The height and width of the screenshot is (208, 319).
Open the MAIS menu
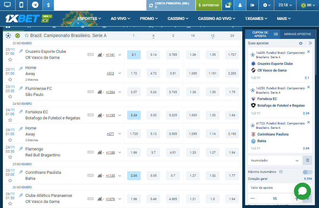(283, 18)
